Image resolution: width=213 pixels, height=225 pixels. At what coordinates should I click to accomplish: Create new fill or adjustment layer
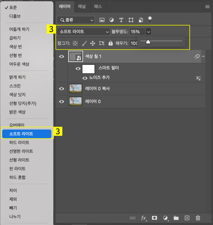[166, 218]
